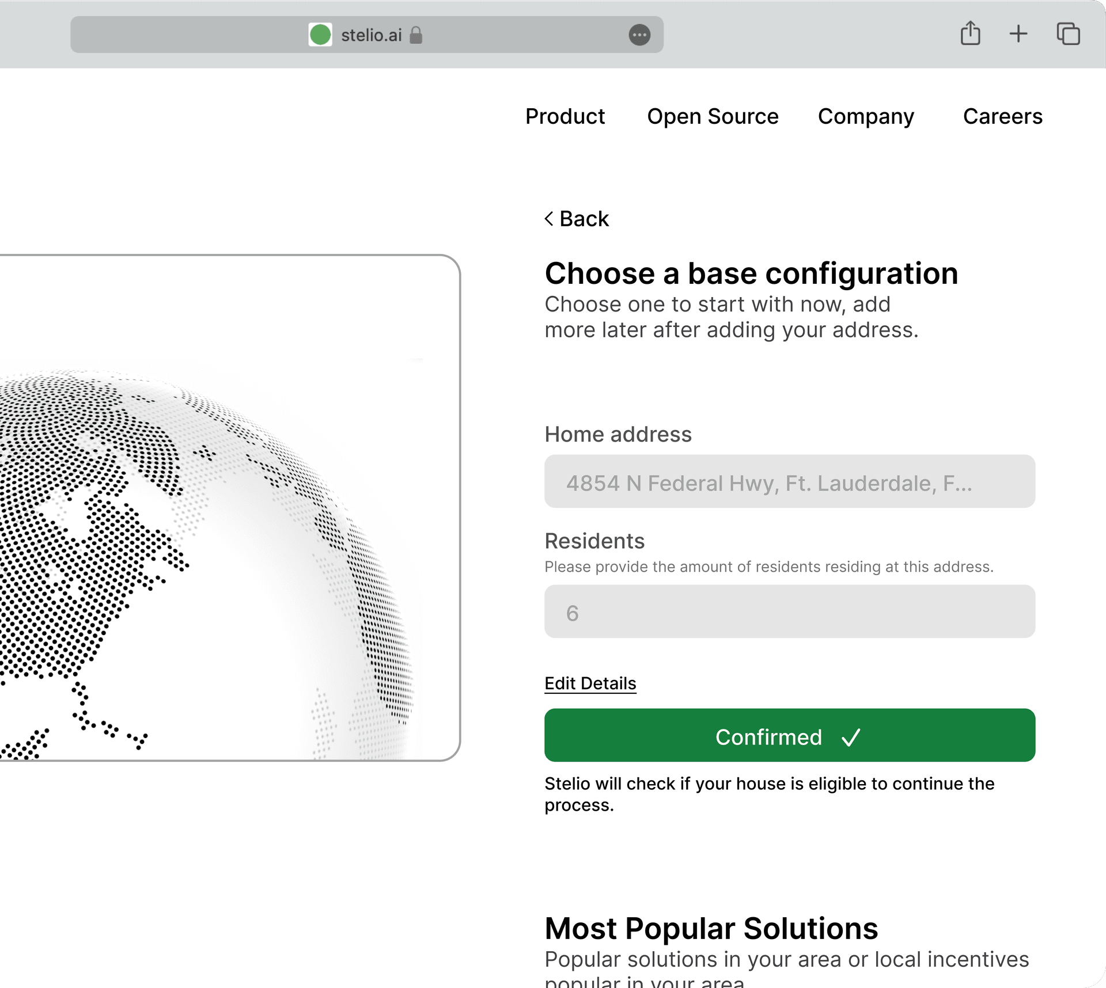The width and height of the screenshot is (1106, 988).
Task: Click the Most Popular Solutions heading
Action: click(711, 928)
